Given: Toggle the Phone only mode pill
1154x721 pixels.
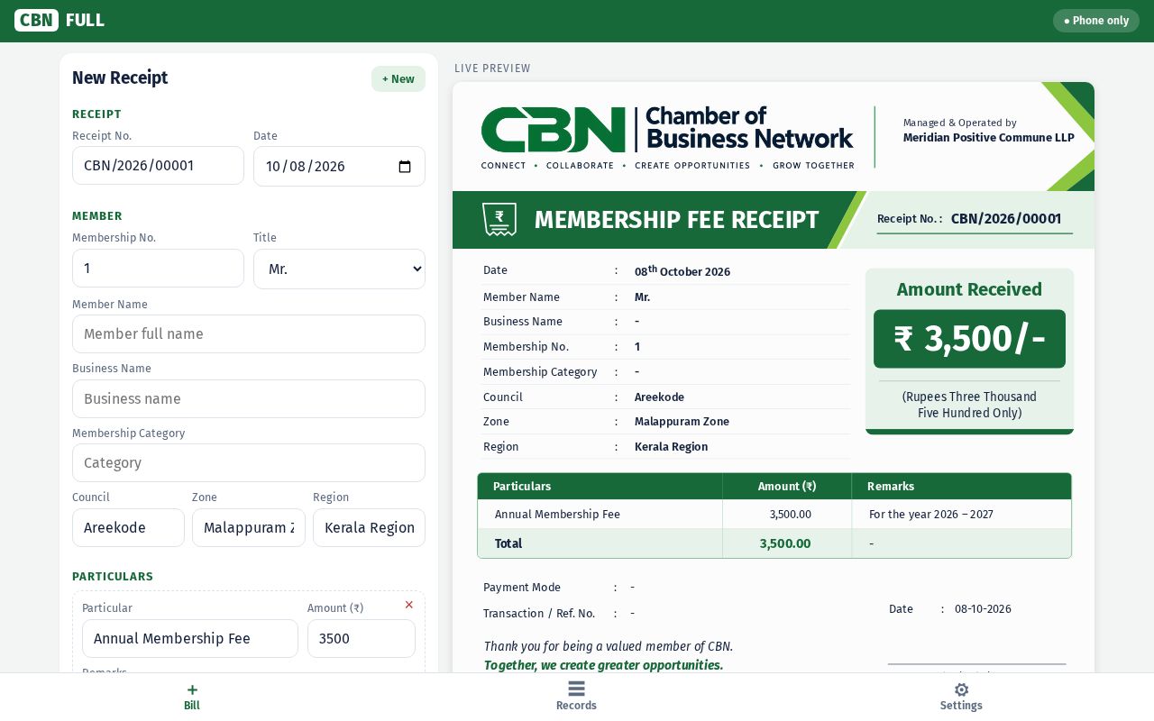Looking at the screenshot, I should point(1096,21).
